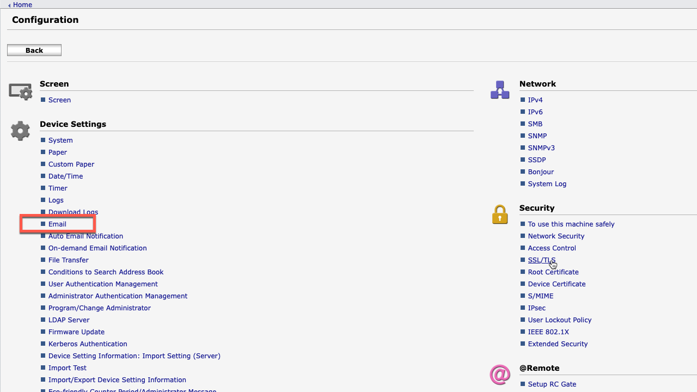
Task: Open Date/Time settings
Action: pos(66,176)
